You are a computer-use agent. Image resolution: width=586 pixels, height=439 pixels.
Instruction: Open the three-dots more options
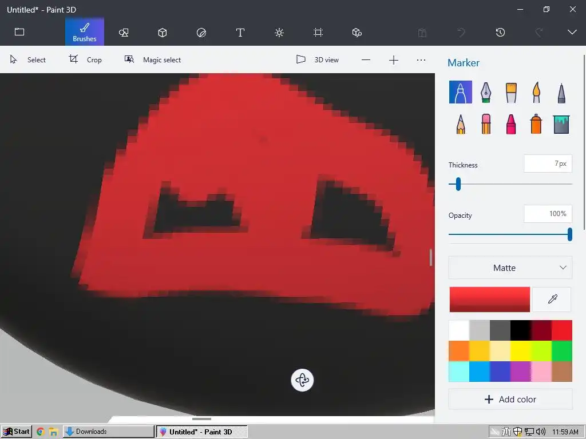coord(421,60)
